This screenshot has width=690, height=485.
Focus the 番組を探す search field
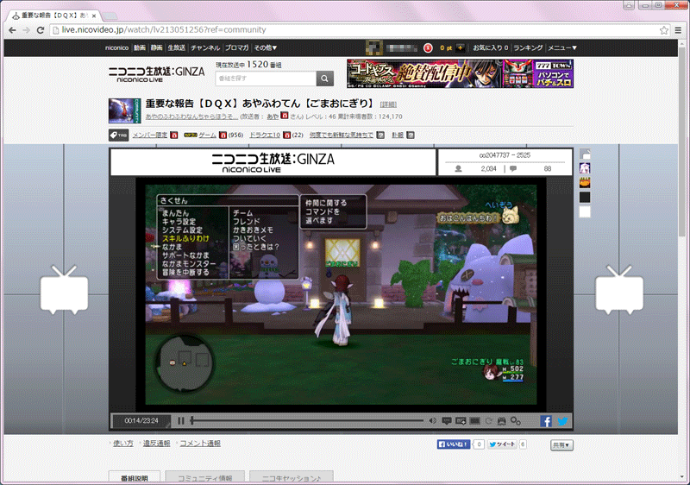click(x=266, y=79)
